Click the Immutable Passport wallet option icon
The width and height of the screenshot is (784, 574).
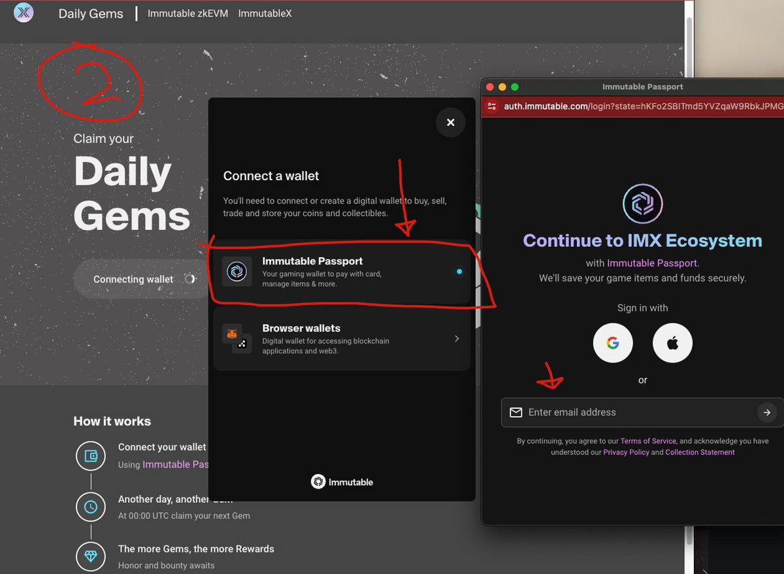[x=237, y=272]
